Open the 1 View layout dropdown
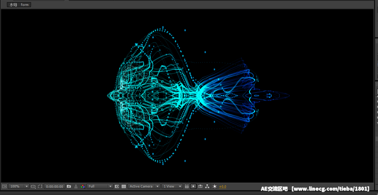Image resolution: width=378 pixels, height=195 pixels. (172, 186)
